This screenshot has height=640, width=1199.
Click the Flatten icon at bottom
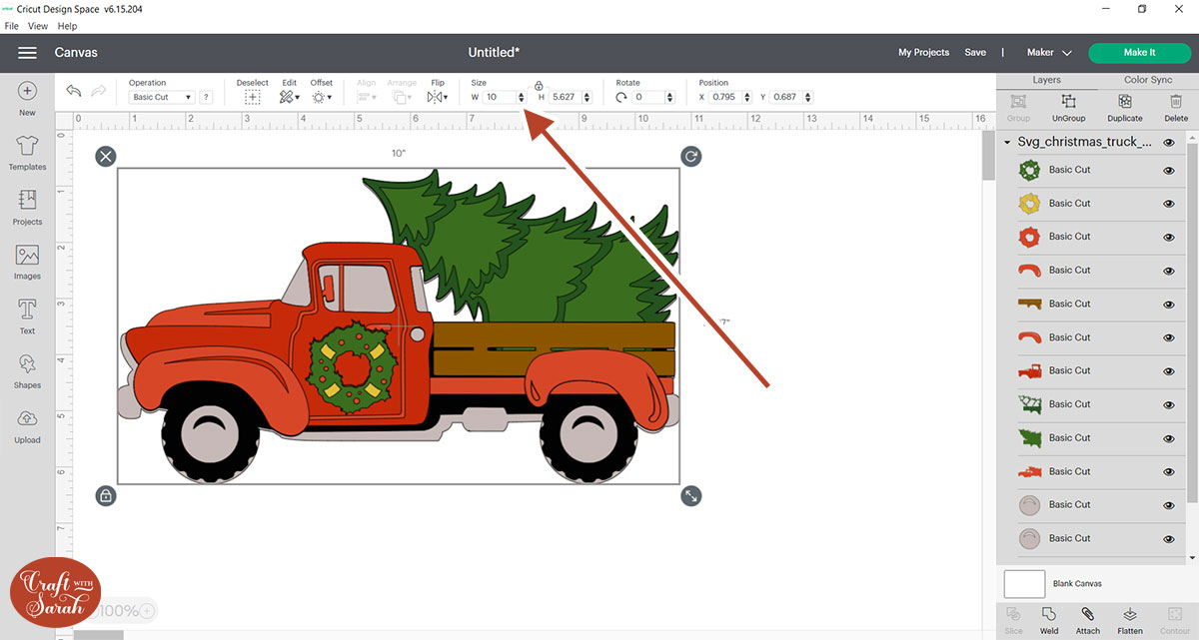point(1130,615)
